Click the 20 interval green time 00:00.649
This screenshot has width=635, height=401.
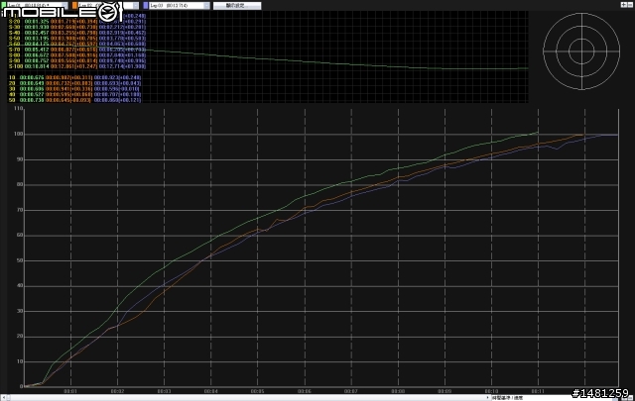tap(32, 83)
